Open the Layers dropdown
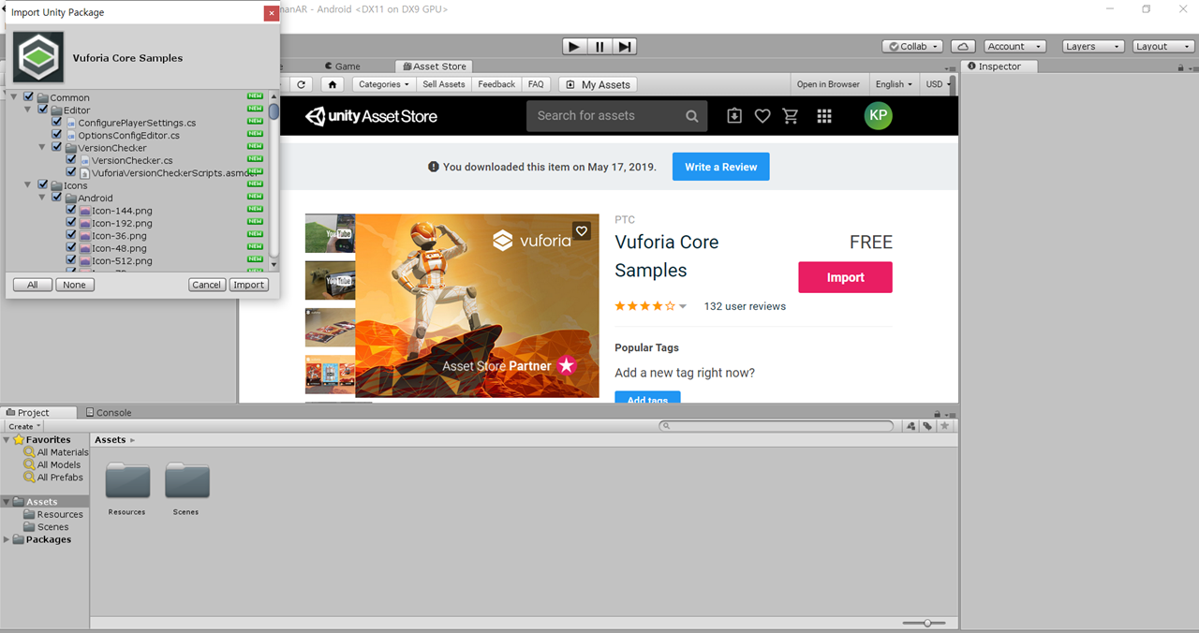This screenshot has height=633, width=1199. pyautogui.click(x=1093, y=46)
